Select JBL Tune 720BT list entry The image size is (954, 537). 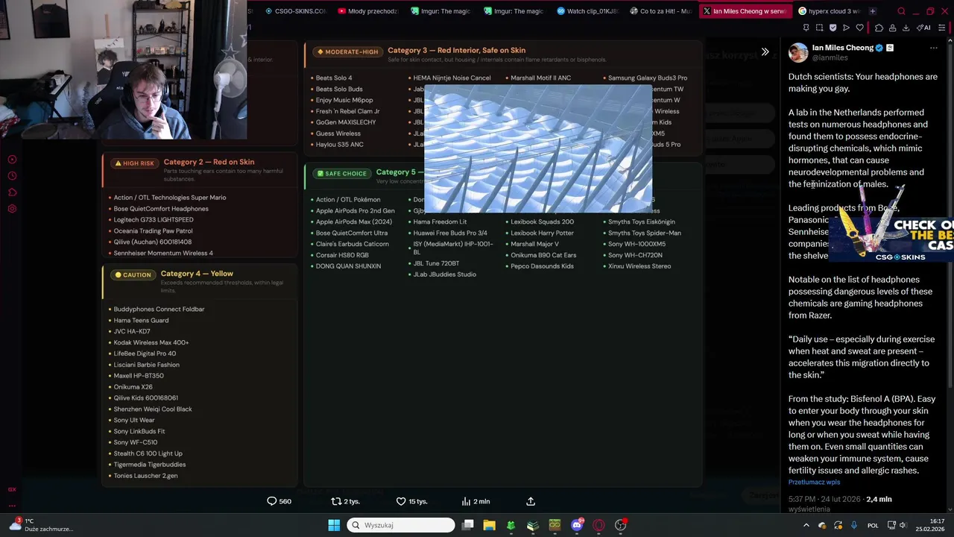tap(436, 263)
